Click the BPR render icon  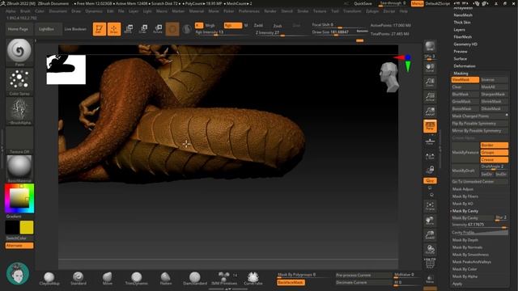click(430, 46)
